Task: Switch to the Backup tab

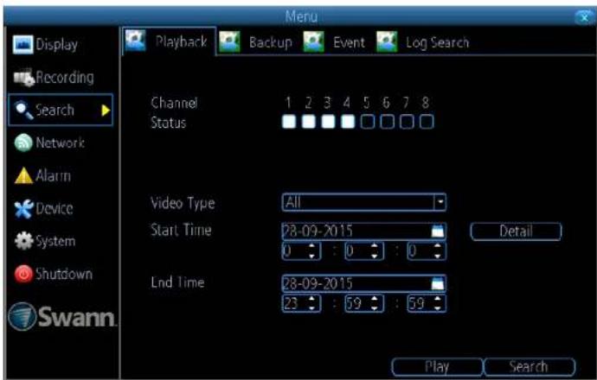Action: click(x=256, y=41)
